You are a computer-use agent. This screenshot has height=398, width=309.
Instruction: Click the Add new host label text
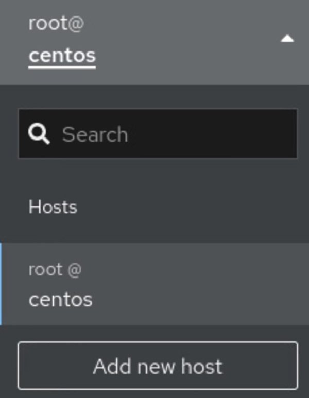[x=158, y=366]
